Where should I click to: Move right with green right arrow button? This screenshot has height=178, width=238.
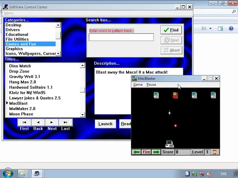pyautogui.click(x=156, y=152)
